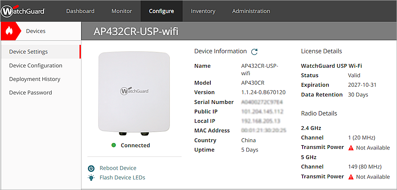Image resolution: width=397 pixels, height=190 pixels.
Task: Click the green Connected status dot
Action: click(x=113, y=145)
